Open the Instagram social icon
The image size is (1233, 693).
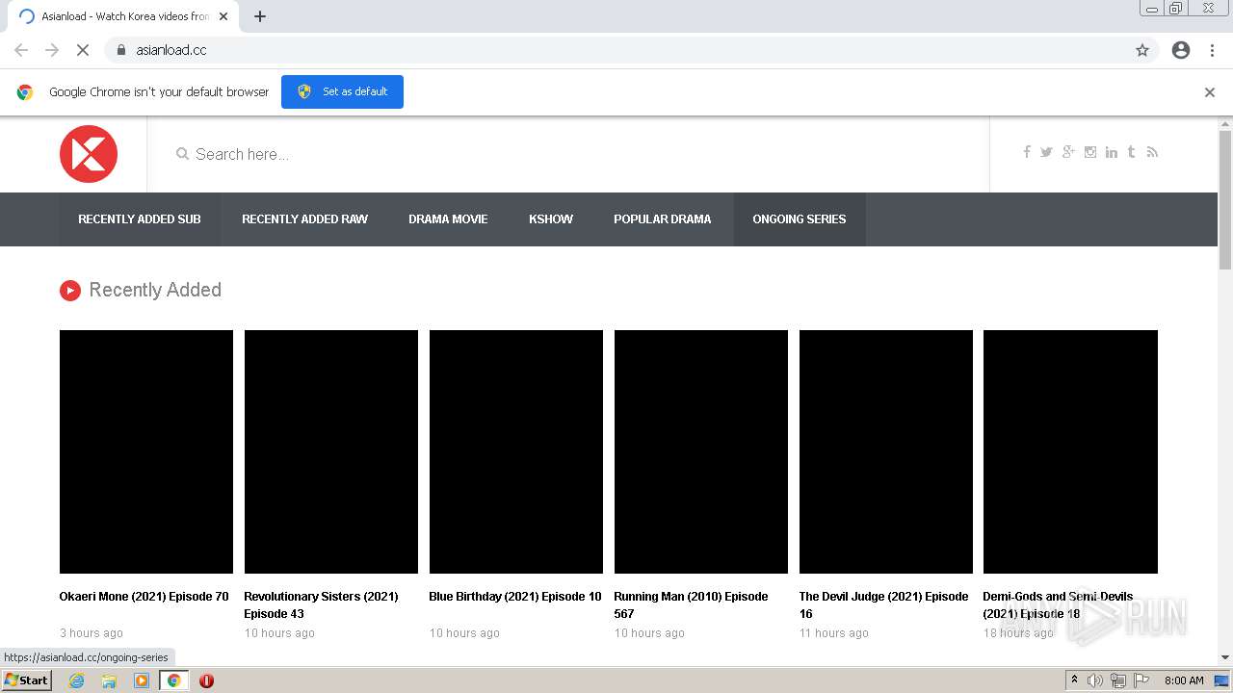[1090, 152]
